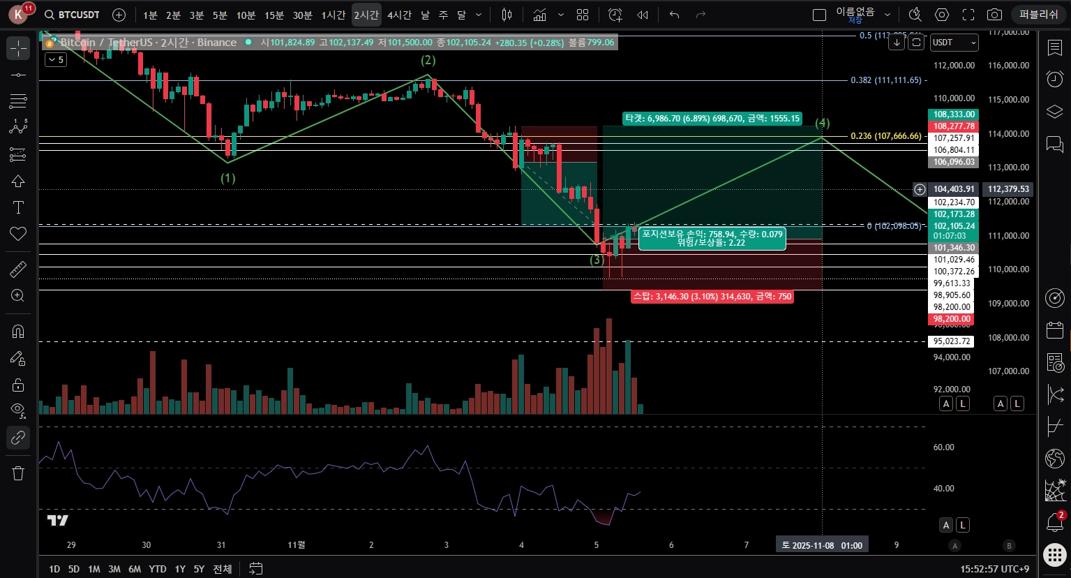
Task: Select the ruler measure tool
Action: pos(18,269)
